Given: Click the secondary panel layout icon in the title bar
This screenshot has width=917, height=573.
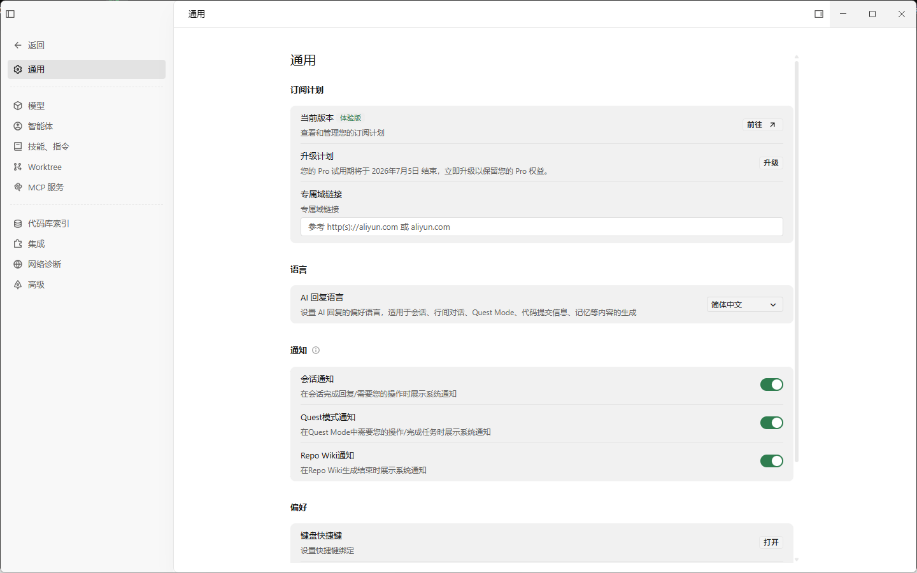Looking at the screenshot, I should 819,14.
